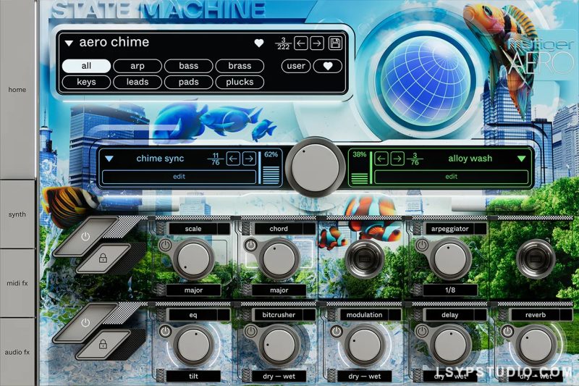
Task: Select next chime sync layer sound
Action: click(x=249, y=159)
